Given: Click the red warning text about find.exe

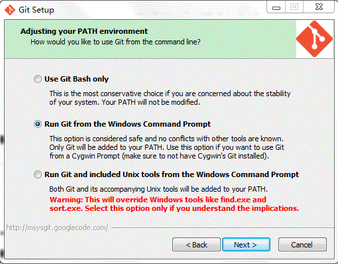Looking at the screenshot, I should pos(174,204).
